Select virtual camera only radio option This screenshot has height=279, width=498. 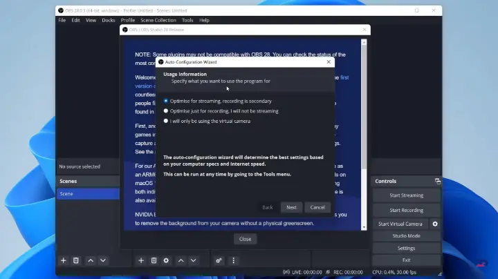pyautogui.click(x=207, y=121)
